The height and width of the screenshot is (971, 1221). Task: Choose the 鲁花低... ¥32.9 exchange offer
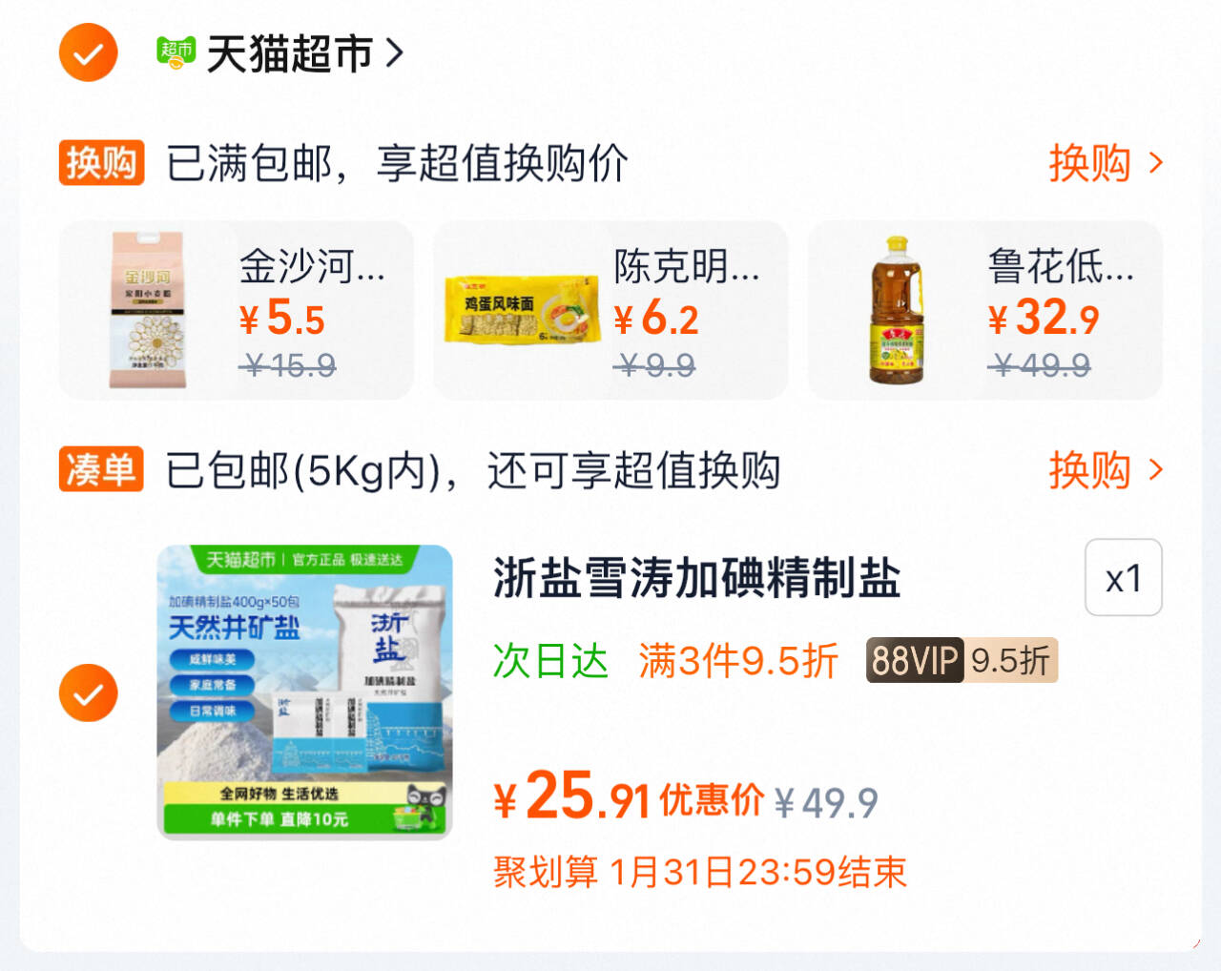(985, 310)
